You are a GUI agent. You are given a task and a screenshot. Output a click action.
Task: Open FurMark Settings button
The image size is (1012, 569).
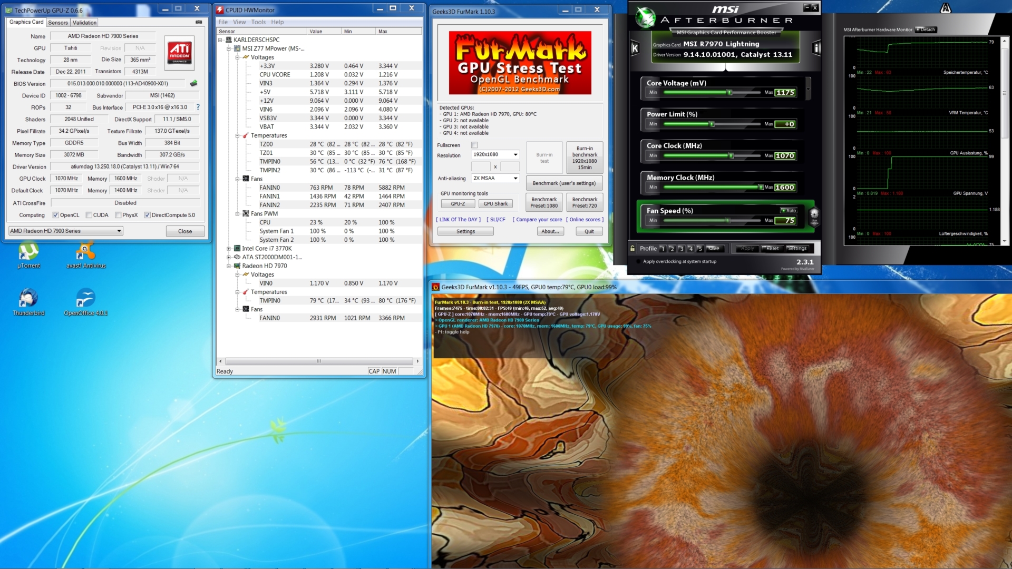(x=465, y=231)
